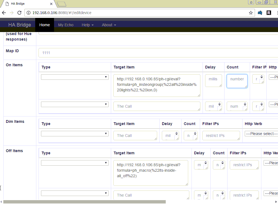Click the blue extension icon beside star
278x204 pixels.
[260, 13]
